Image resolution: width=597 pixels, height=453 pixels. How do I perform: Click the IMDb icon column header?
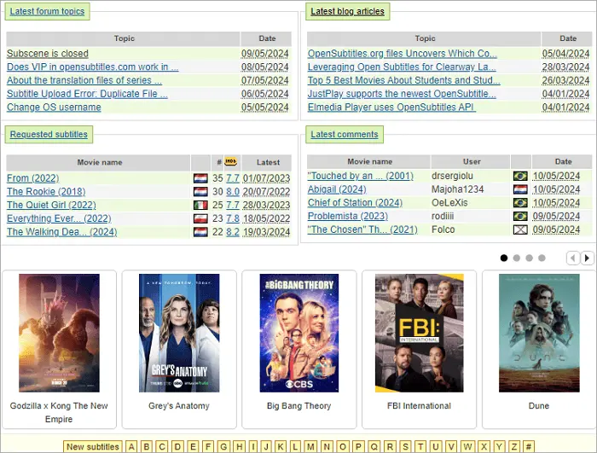pos(232,161)
